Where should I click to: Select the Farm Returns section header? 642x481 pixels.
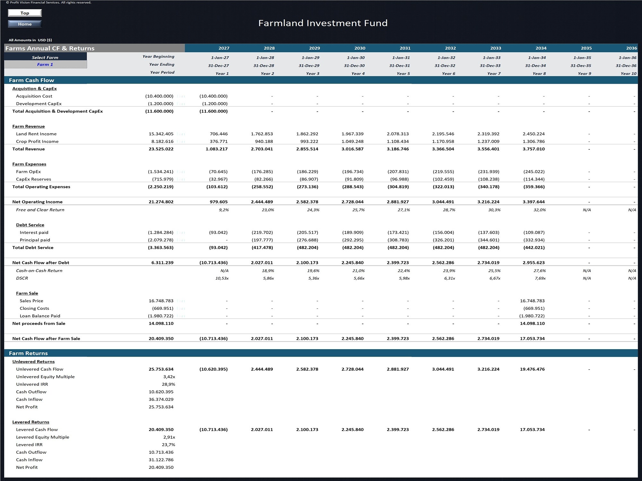[x=28, y=353]
